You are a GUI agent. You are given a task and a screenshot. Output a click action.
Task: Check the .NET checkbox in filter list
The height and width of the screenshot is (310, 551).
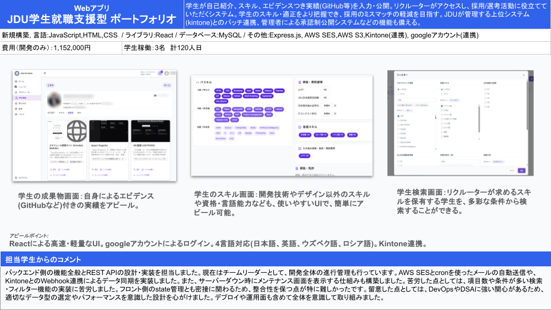point(398,115)
